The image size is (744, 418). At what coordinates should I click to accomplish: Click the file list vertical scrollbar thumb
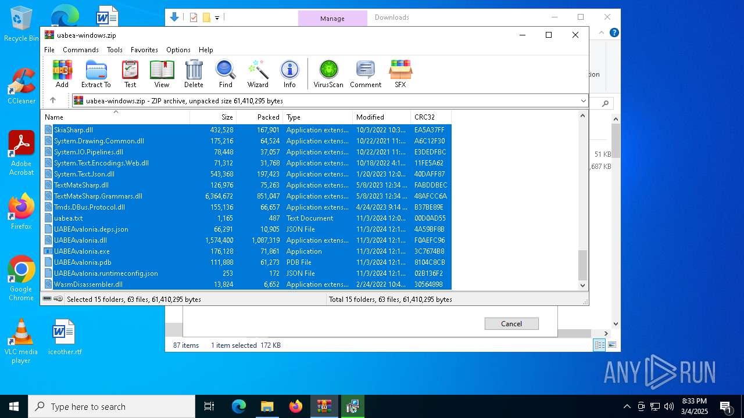[x=582, y=265]
